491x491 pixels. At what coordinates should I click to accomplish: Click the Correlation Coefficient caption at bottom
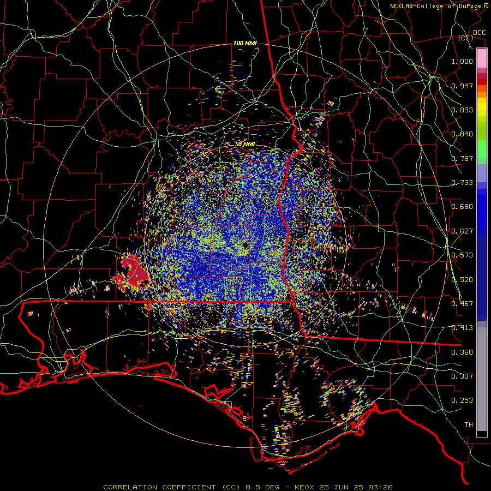pyautogui.click(x=248, y=487)
